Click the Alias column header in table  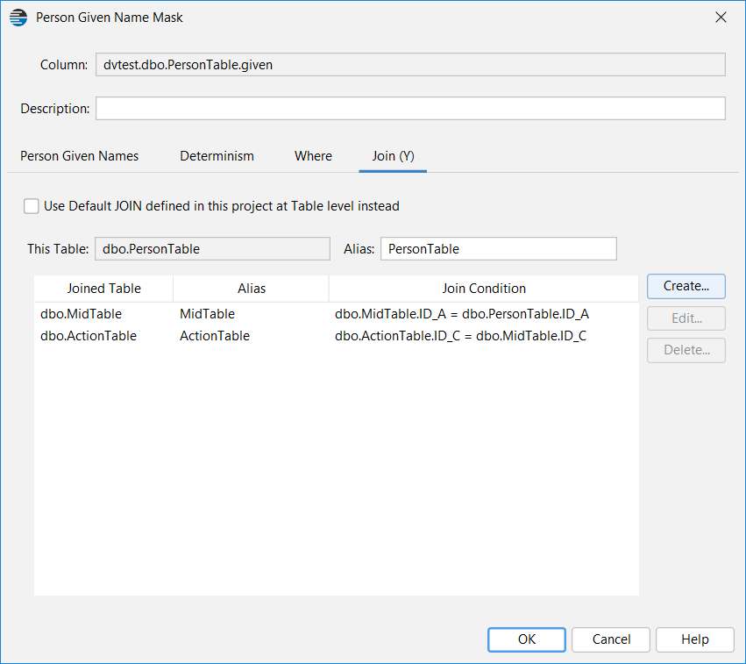click(x=252, y=289)
